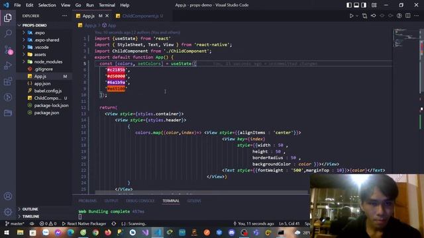Screen dimensions: 424x238
Task: Toggle the Primary Side Bar layout button
Action: pos(349,5)
